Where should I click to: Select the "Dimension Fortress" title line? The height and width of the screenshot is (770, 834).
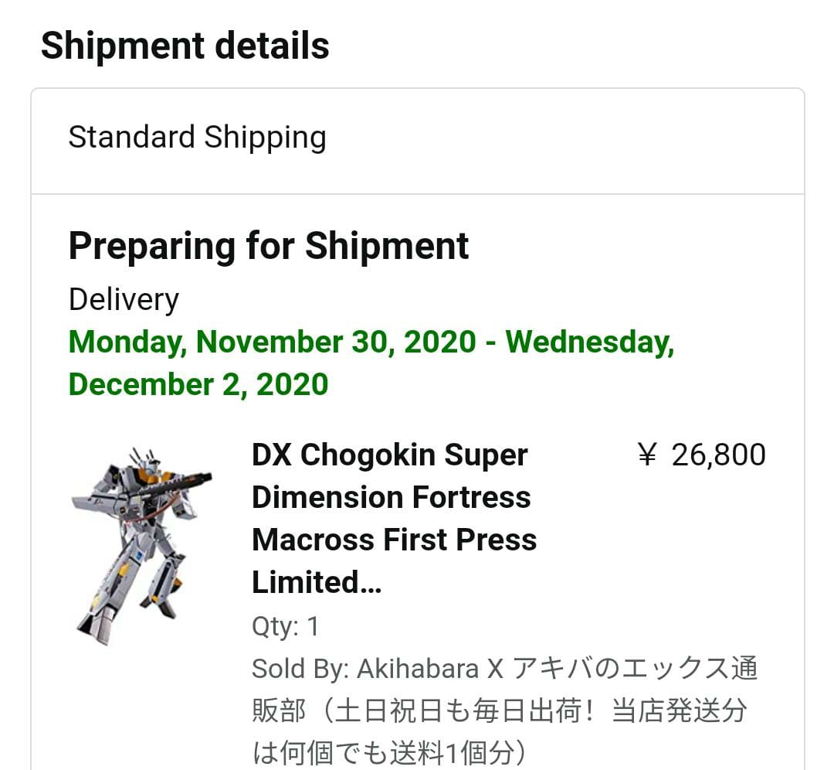[391, 497]
